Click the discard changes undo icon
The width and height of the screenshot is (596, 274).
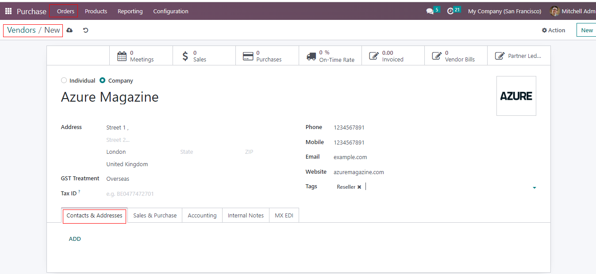coord(85,30)
